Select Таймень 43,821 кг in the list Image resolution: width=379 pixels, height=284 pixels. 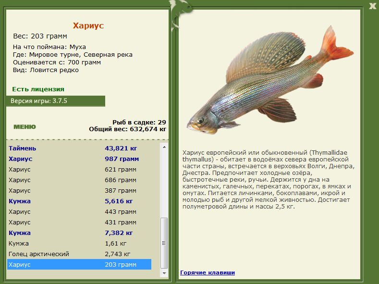coord(79,148)
